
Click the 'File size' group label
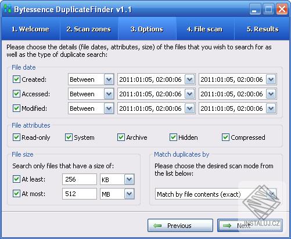23,154
